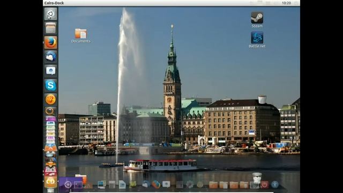Image resolution: width=343 pixels, height=193 pixels.
Task: Click the red power button in Cairo-Dock
Action: [x=265, y=184]
